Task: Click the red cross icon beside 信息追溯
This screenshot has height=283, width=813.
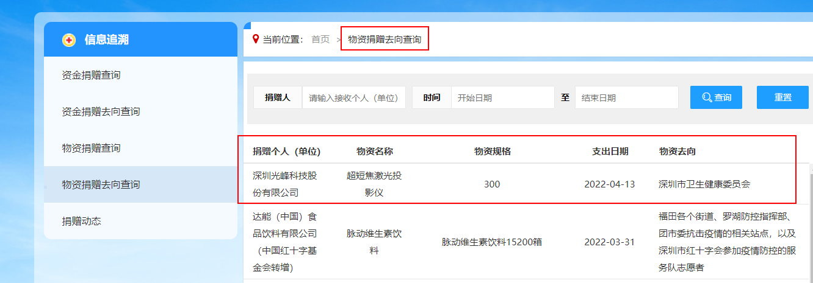Action: [69, 40]
